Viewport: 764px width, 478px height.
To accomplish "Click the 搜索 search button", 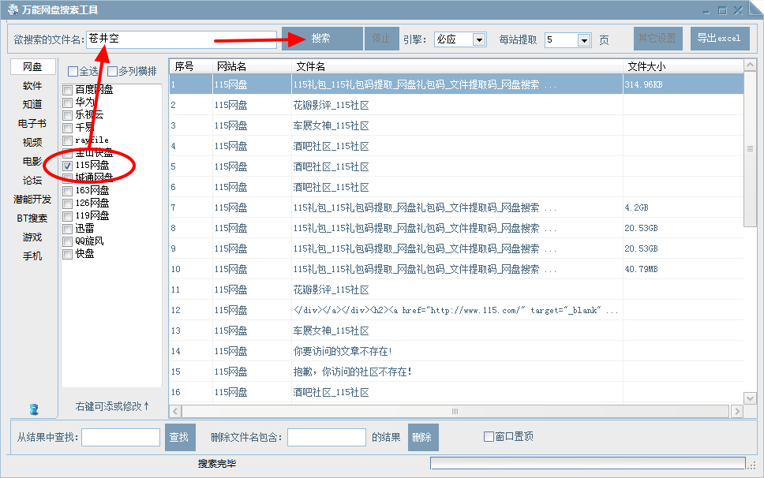I will (x=322, y=39).
